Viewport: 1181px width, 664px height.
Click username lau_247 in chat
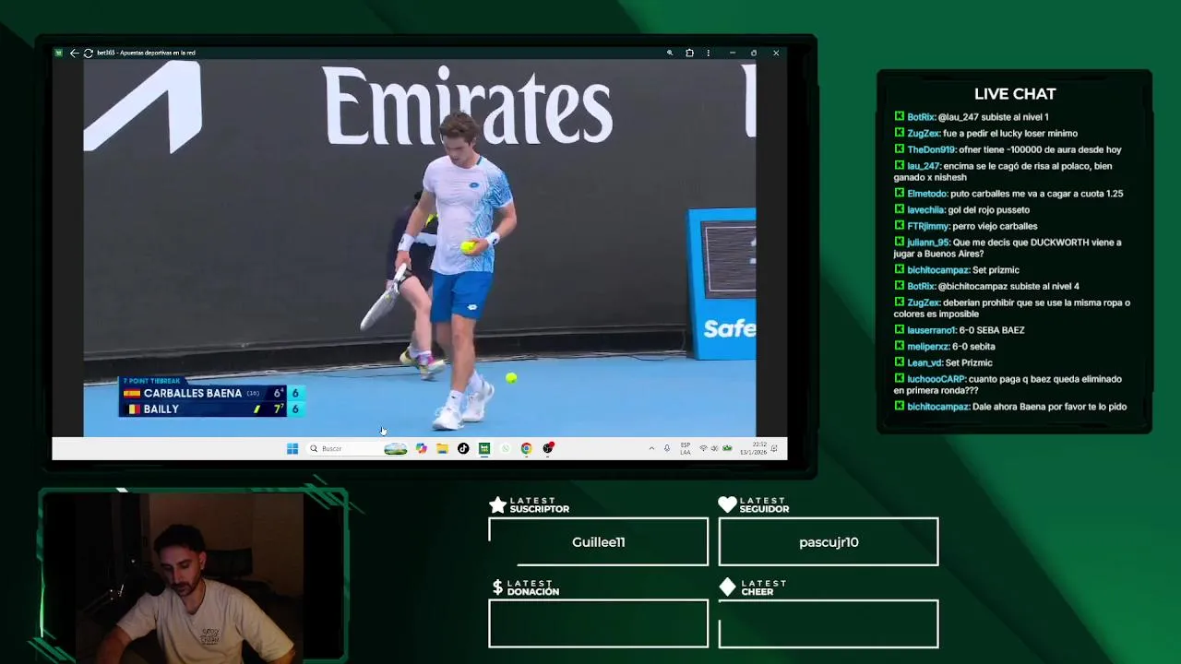pos(923,166)
